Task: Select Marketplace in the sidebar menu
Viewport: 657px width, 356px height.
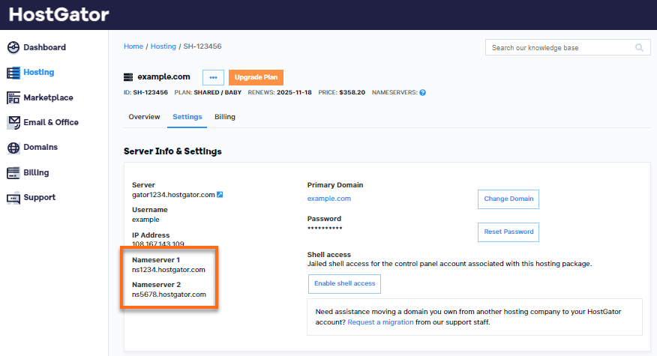Action: [48, 97]
